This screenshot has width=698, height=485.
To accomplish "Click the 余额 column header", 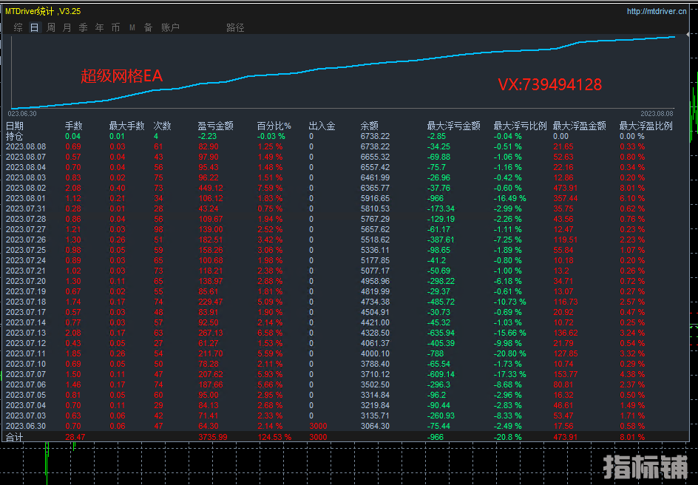I will tap(369, 126).
